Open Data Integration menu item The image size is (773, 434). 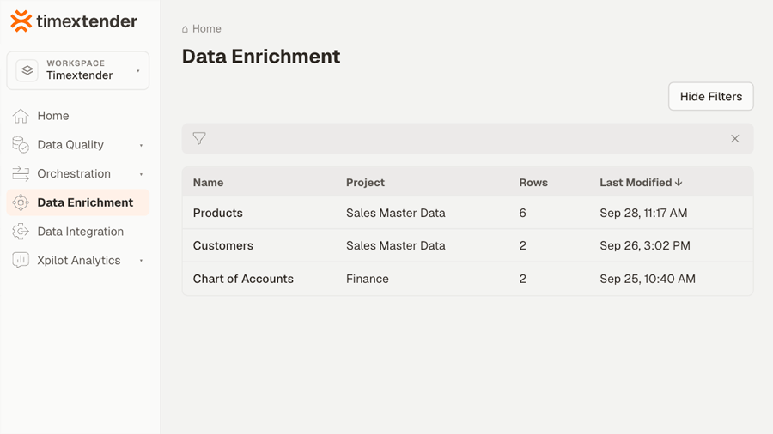point(78,232)
